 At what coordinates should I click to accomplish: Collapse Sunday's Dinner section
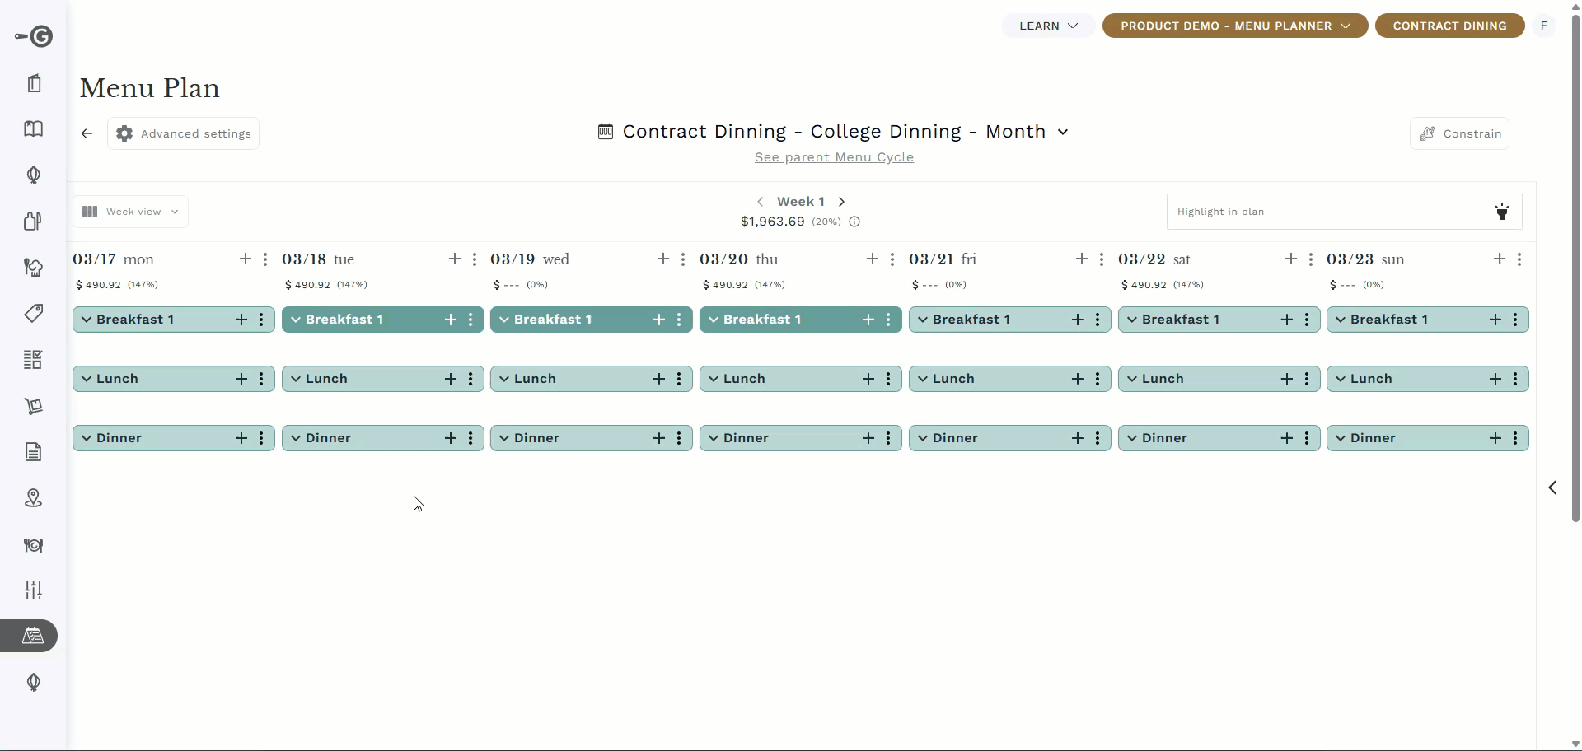point(1341,438)
